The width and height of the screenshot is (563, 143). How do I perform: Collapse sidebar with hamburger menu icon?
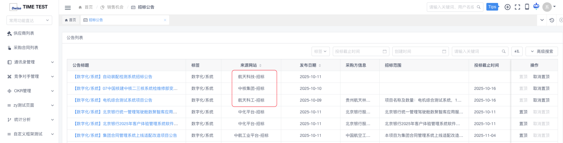pyautogui.click(x=68, y=8)
